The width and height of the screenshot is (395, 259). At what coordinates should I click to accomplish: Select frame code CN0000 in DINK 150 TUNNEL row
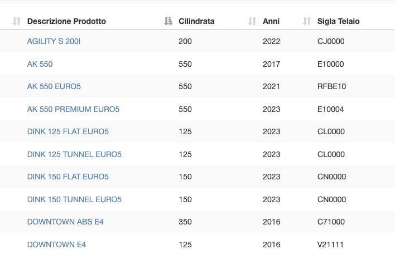pyautogui.click(x=331, y=199)
